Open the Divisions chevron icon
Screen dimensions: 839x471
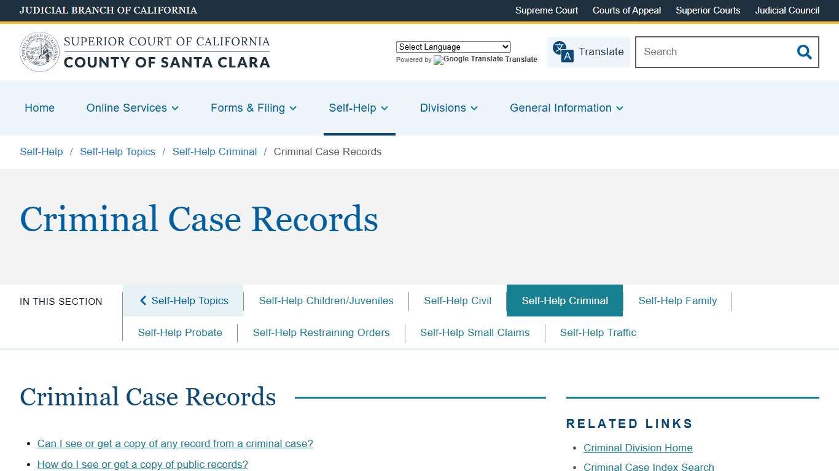[474, 109]
